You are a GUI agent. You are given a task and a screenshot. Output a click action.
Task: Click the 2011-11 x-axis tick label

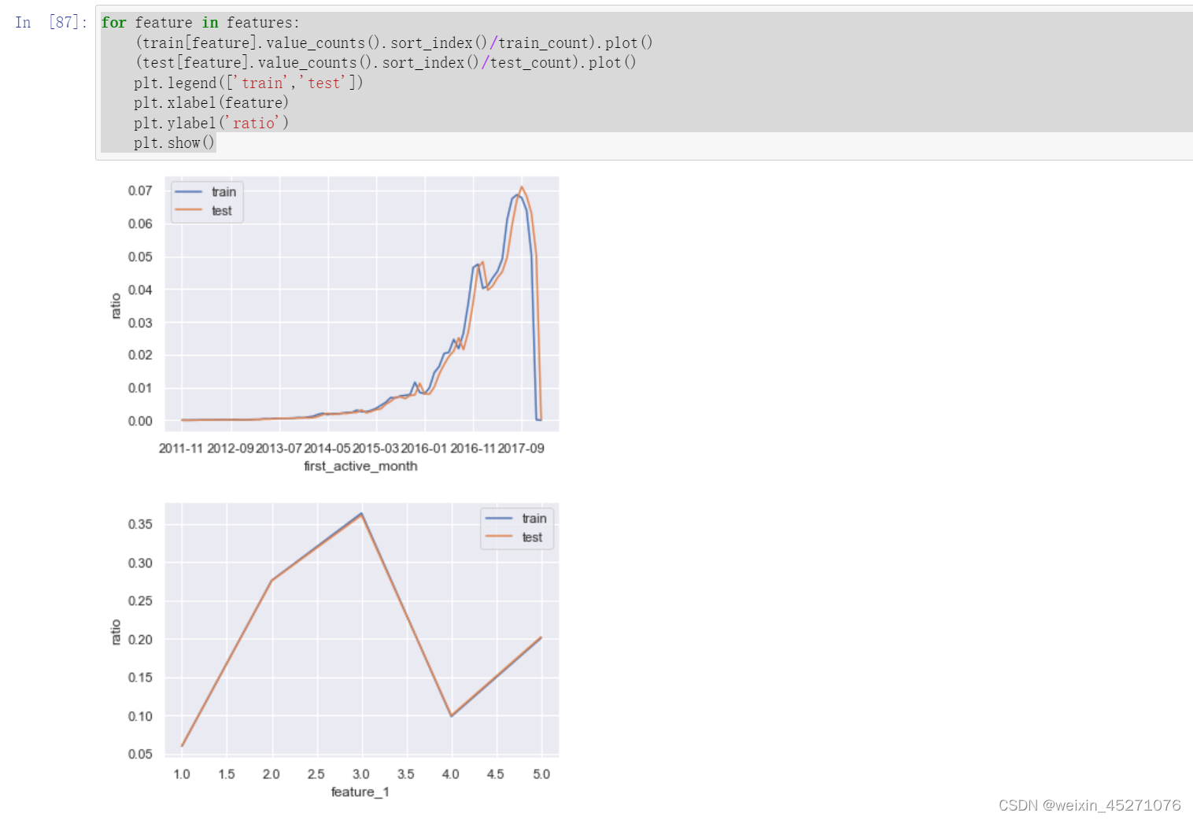tap(181, 448)
